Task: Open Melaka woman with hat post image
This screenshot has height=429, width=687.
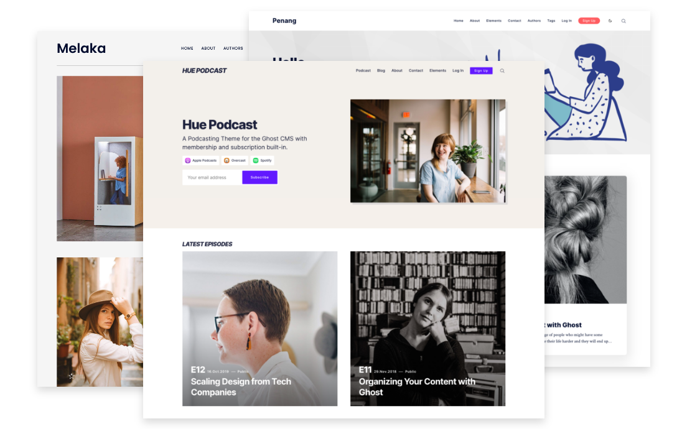Action: pos(100,322)
